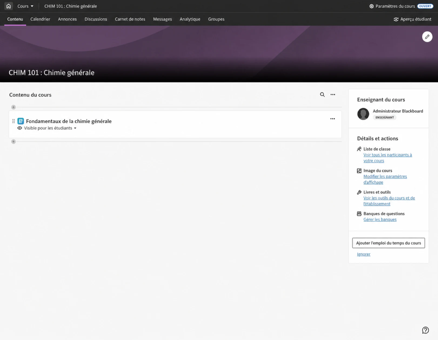
Task: Add content above Fondamentaux module with plus icon
Action: pos(14,107)
